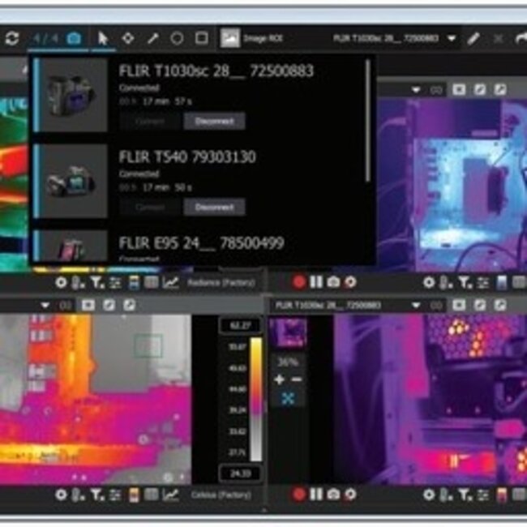Click first window icon in top-right panel header

tap(459, 90)
